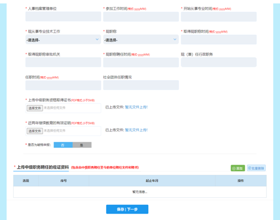Click the 选项 column header

pos(26,181)
